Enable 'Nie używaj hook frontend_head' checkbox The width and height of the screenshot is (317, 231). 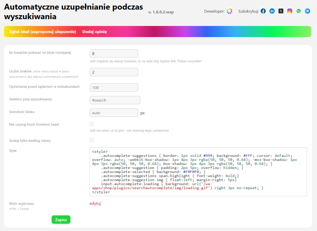[92, 124]
